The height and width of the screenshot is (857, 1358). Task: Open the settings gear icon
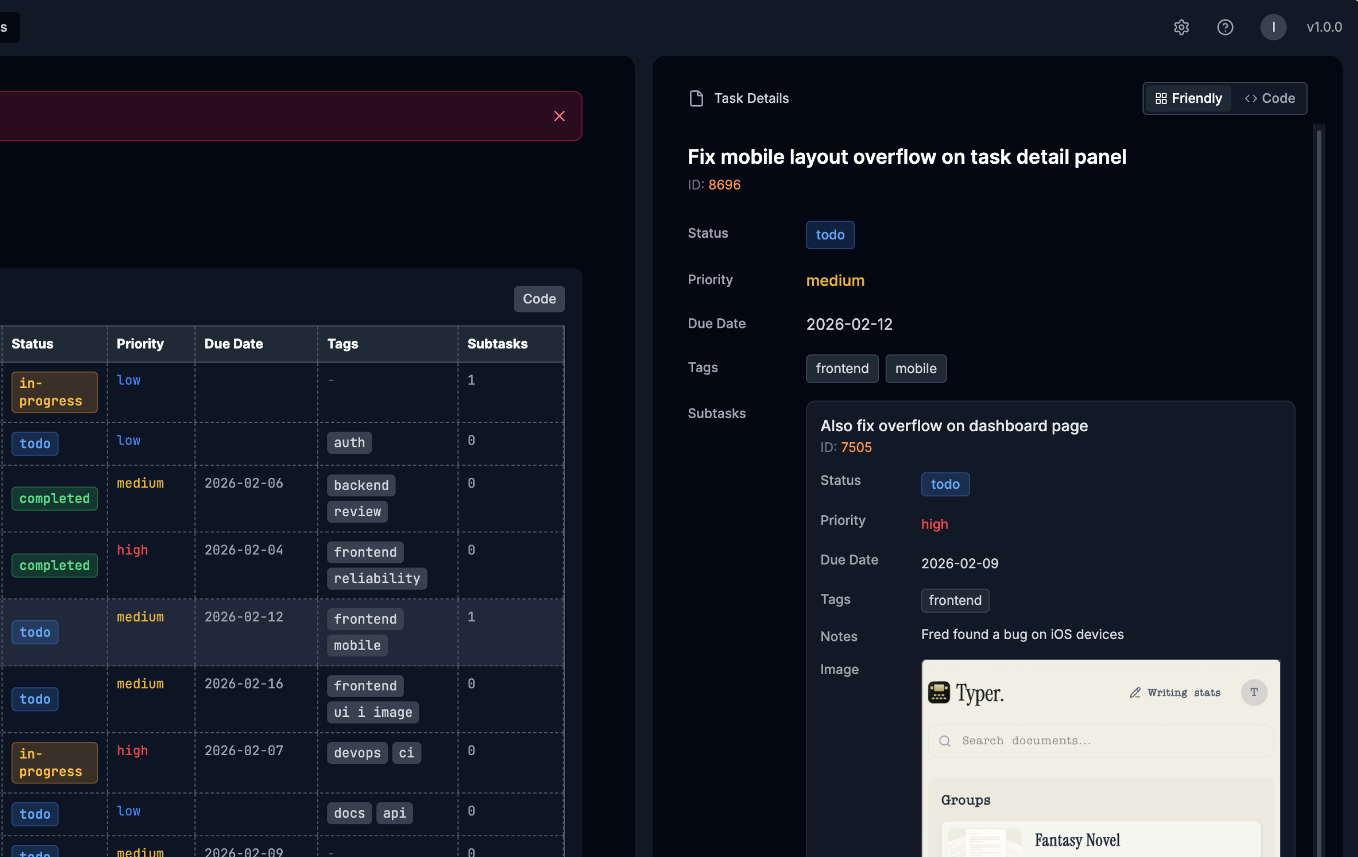coord(1181,27)
